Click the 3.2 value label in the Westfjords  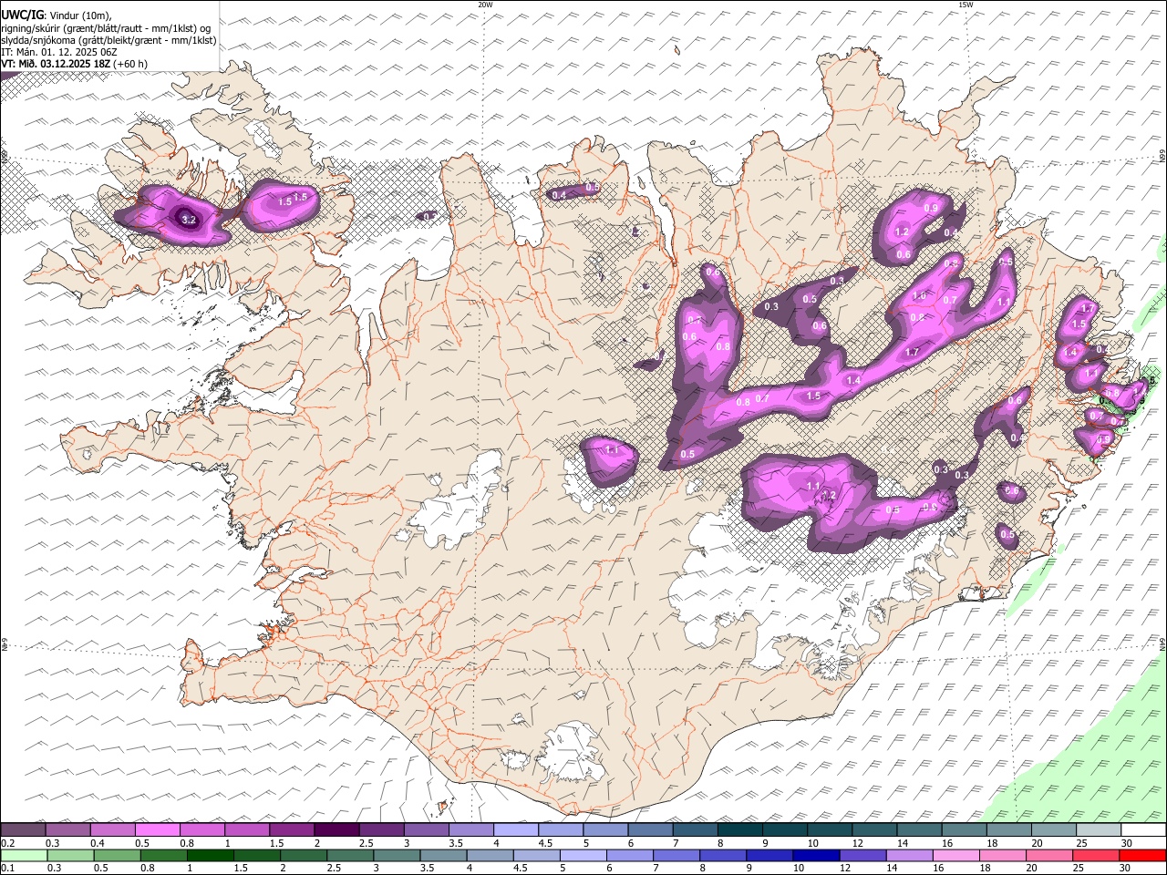(x=189, y=220)
